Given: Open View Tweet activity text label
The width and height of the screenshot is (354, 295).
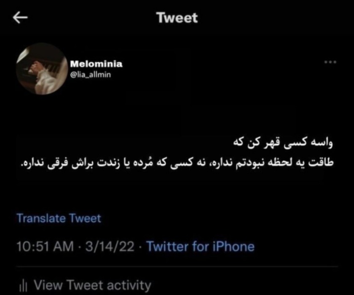Looking at the screenshot, I should pos(93,285).
